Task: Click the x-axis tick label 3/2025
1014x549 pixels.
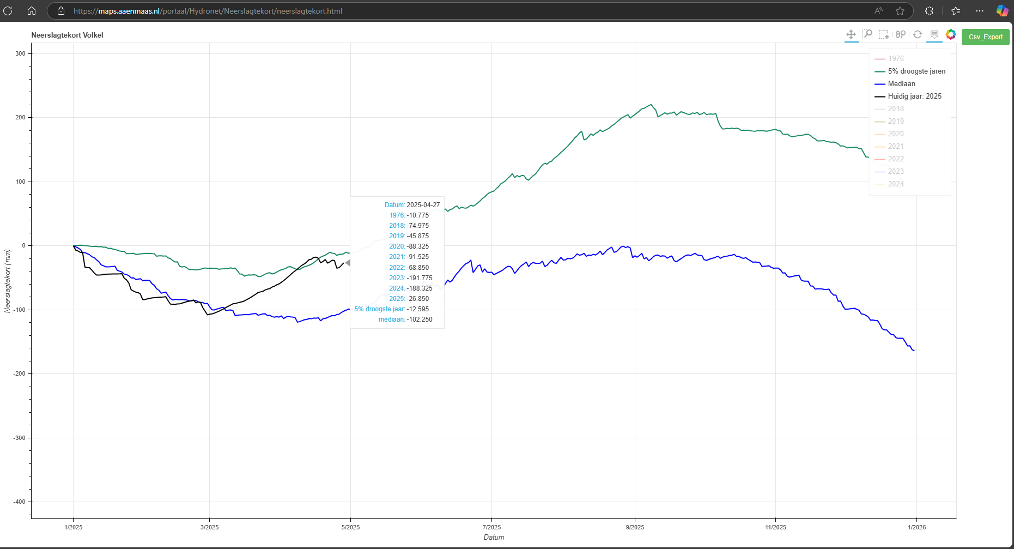Action: pos(209,527)
